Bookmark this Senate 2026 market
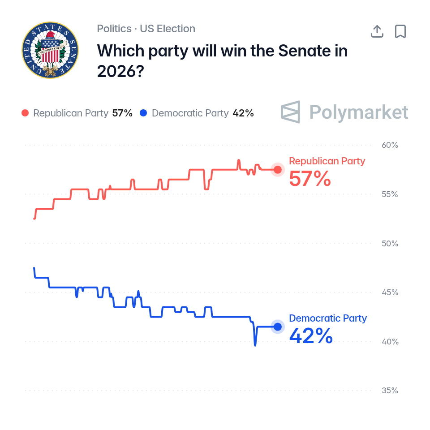This screenshot has width=430, height=430. click(x=400, y=31)
